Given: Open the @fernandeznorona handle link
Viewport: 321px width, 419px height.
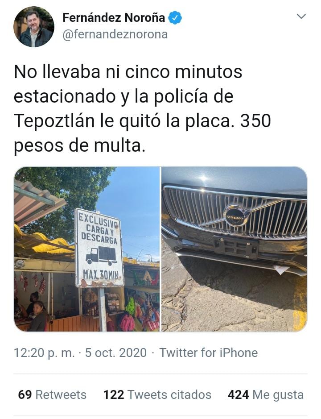Looking at the screenshot, I should 115,34.
